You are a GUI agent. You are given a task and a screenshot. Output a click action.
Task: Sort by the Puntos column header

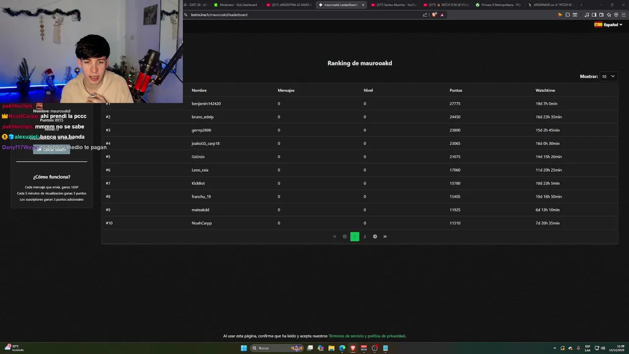[456, 90]
